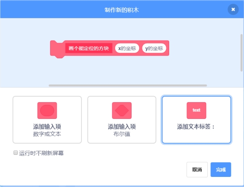The image size is (244, 187).
Task: Select the x的坐标 input parameter
Action: (127, 48)
